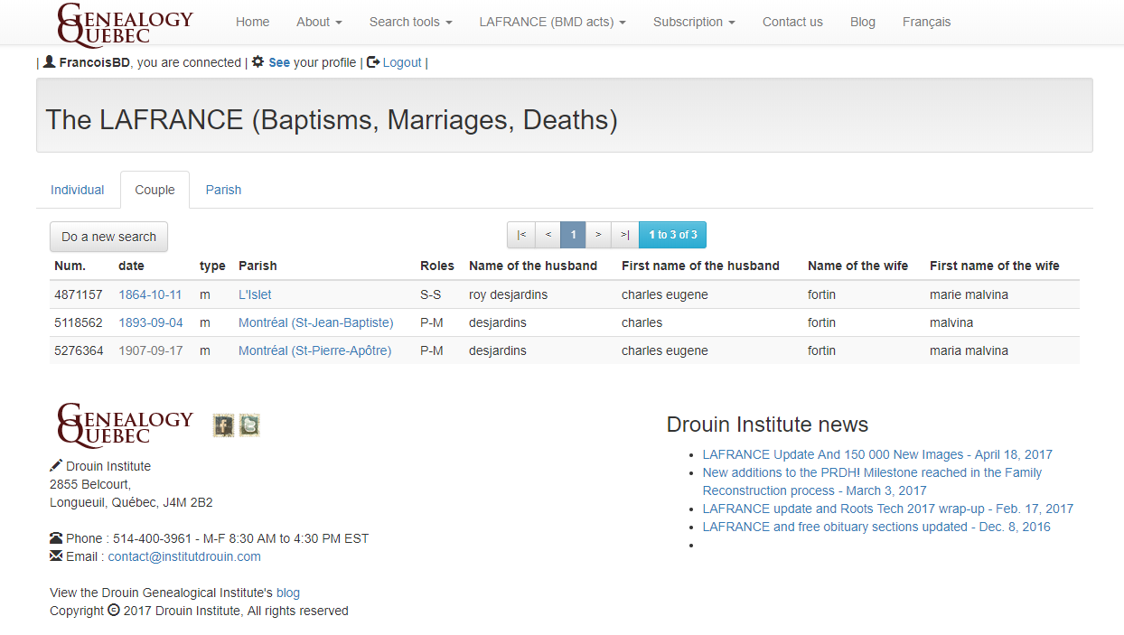Select page 1 in the pagination
This screenshot has height=635, width=1124.
point(573,235)
